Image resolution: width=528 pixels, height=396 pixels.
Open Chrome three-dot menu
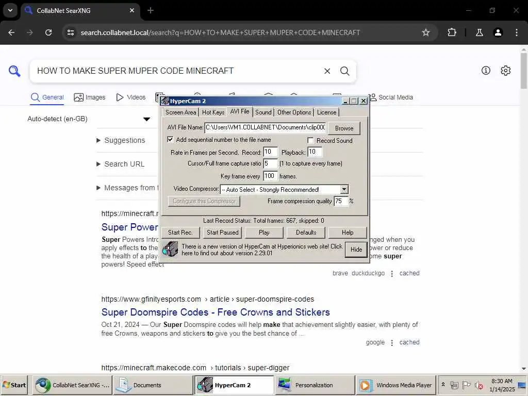(517, 32)
